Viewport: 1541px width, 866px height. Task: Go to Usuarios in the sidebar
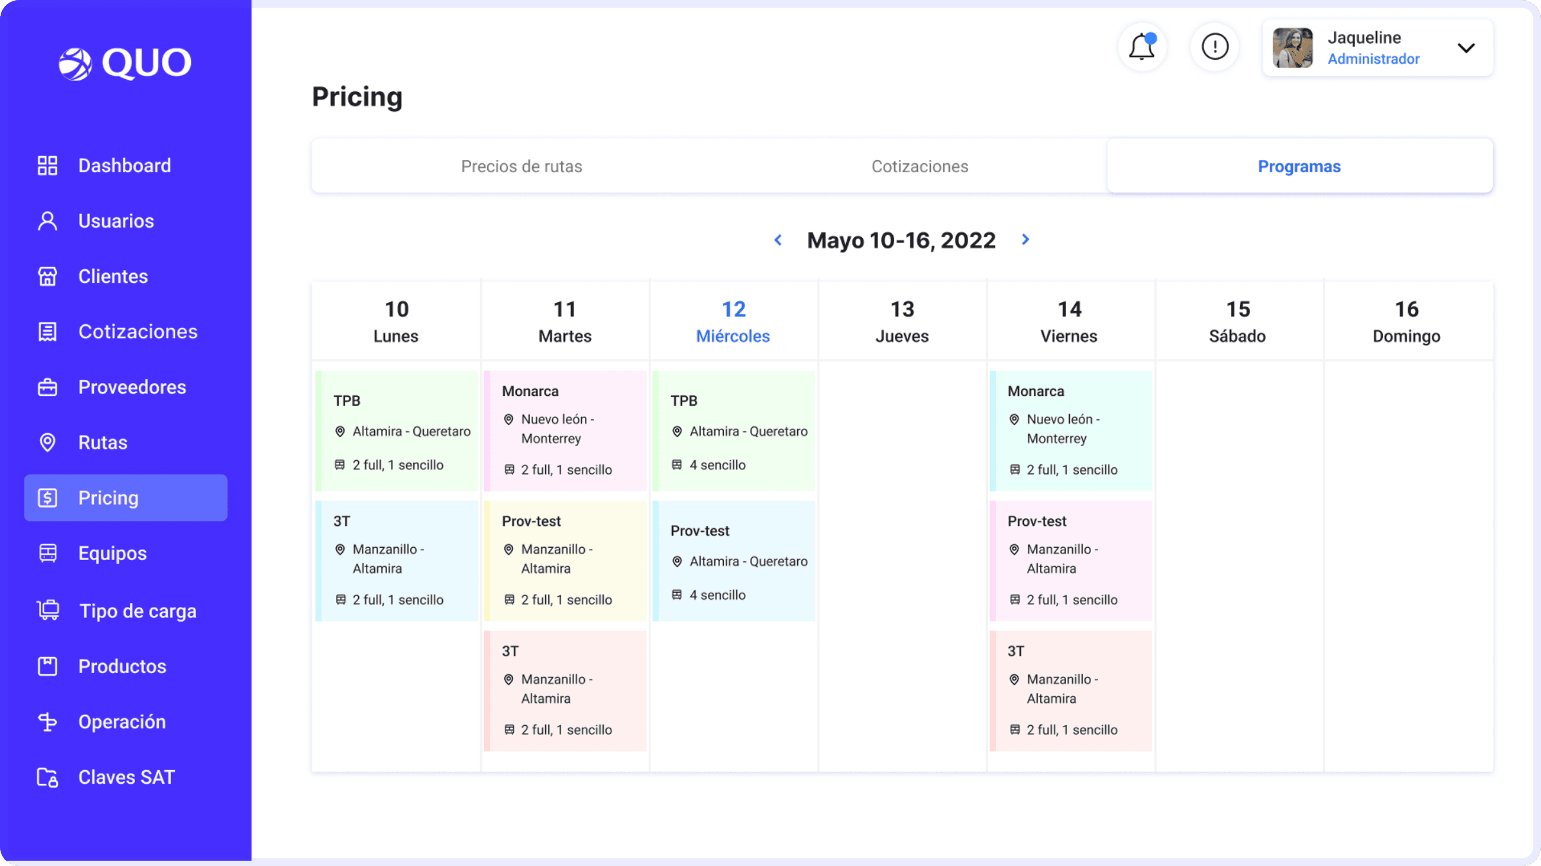[x=116, y=221]
